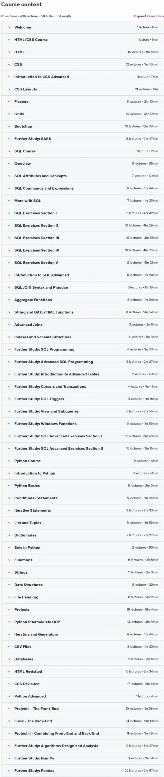Click the Expand all sections link
Image resolution: width=164 pixels, height=777 pixels.
coord(149,16)
